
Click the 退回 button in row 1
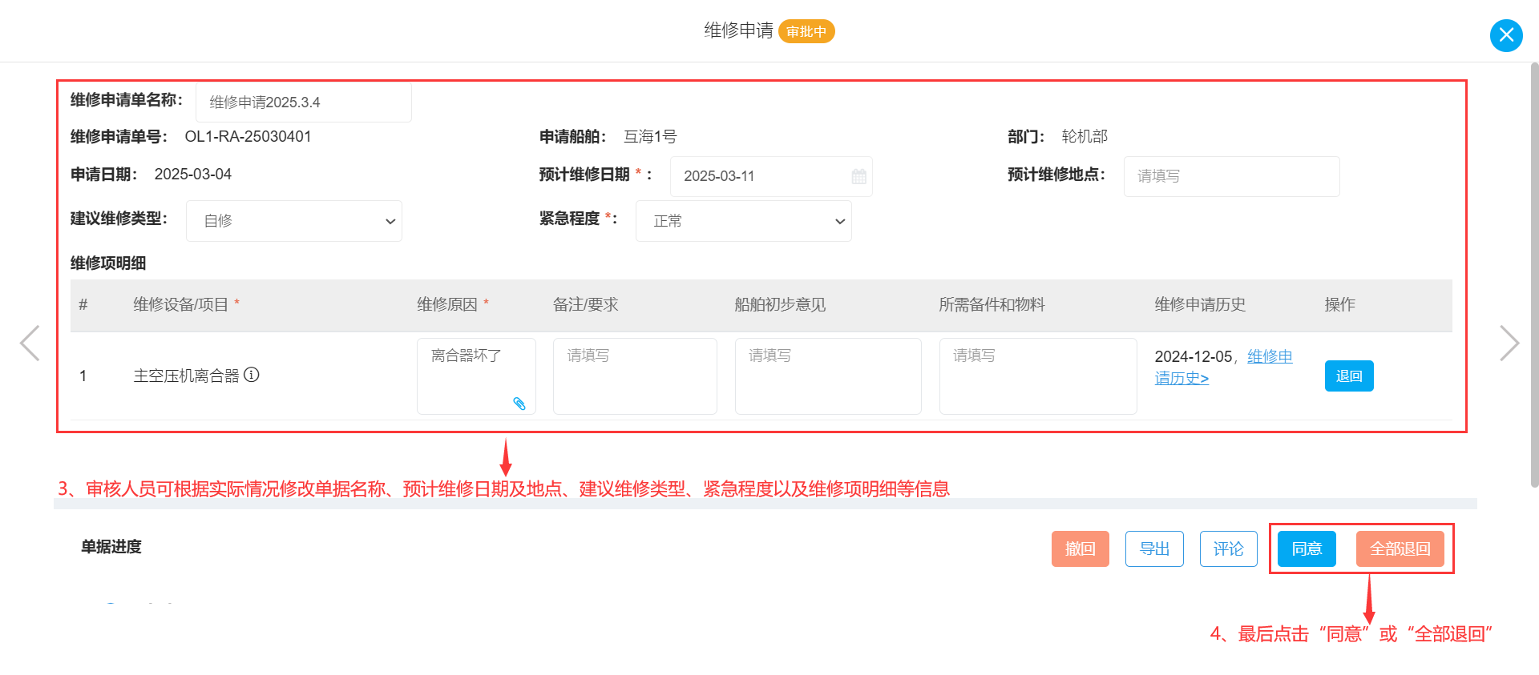click(1349, 376)
